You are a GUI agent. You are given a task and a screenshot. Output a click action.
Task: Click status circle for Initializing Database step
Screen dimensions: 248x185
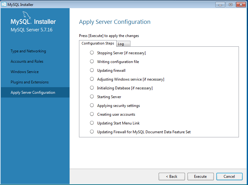92,87
